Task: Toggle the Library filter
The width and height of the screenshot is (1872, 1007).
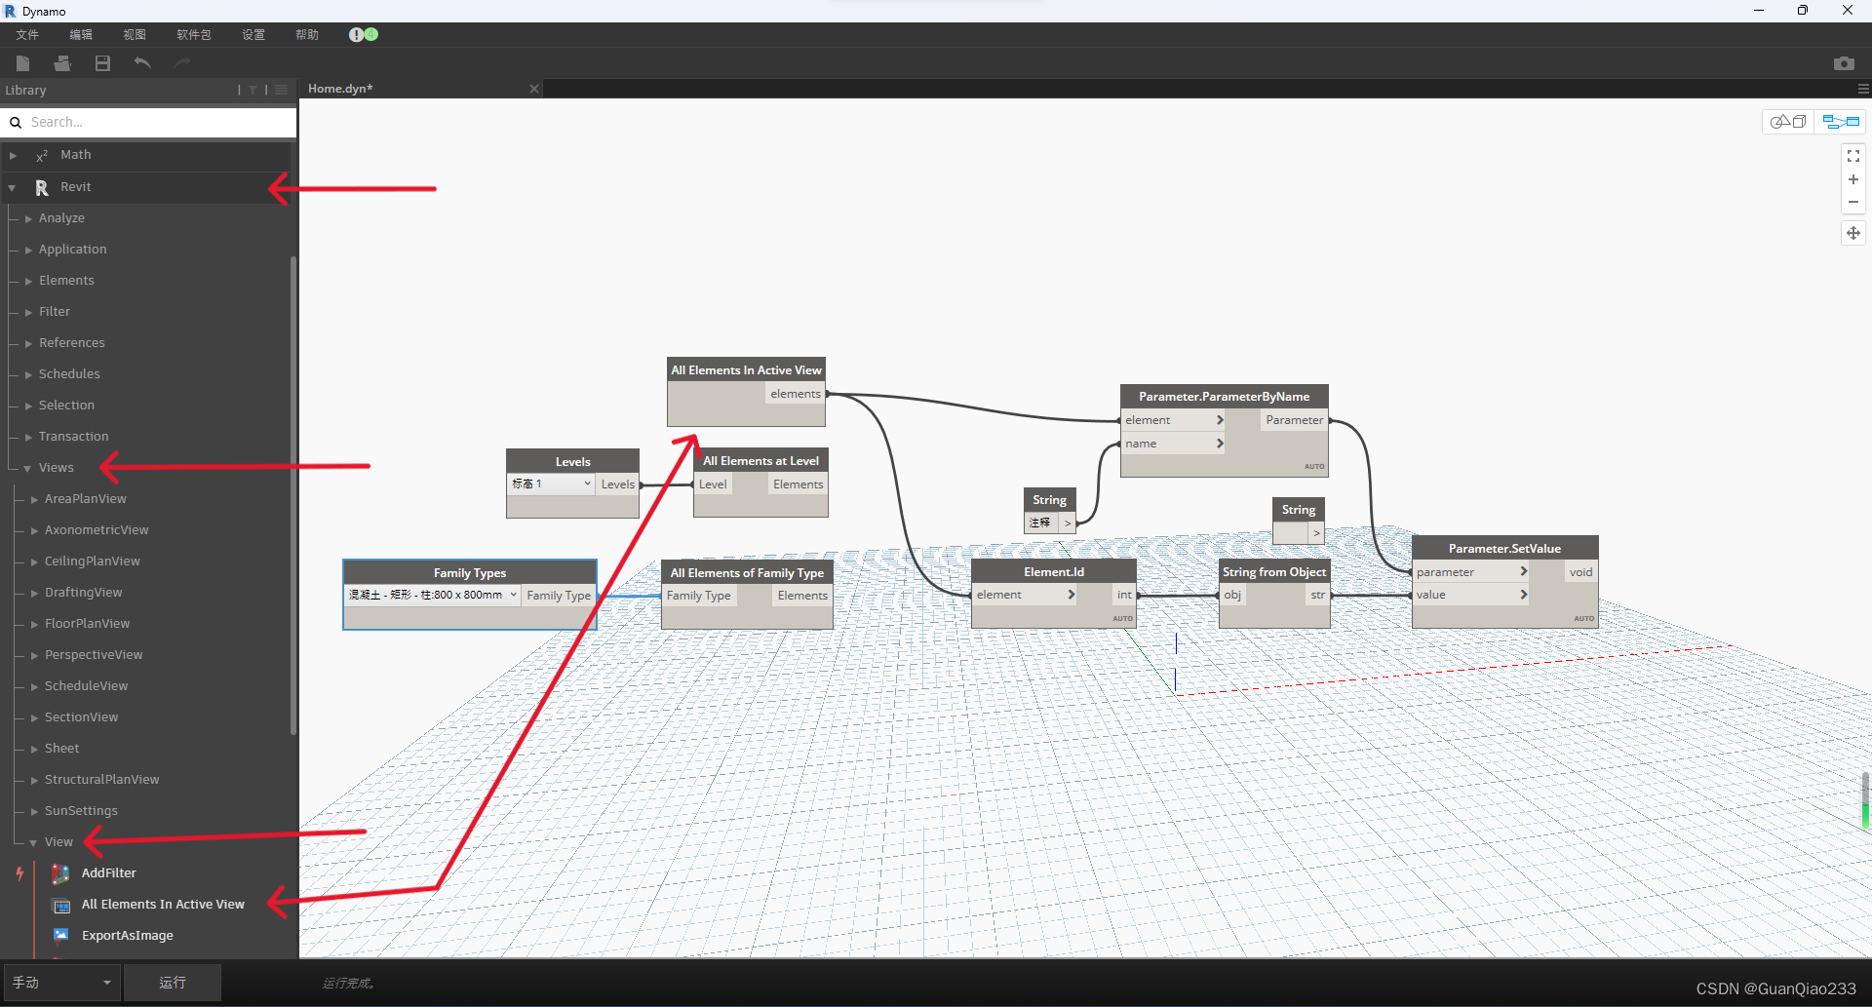Action: [252, 90]
